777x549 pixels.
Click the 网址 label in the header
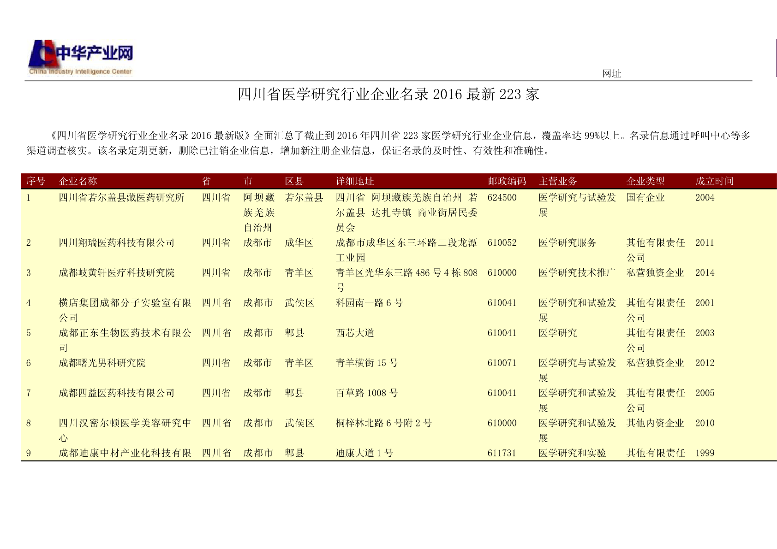612,74
